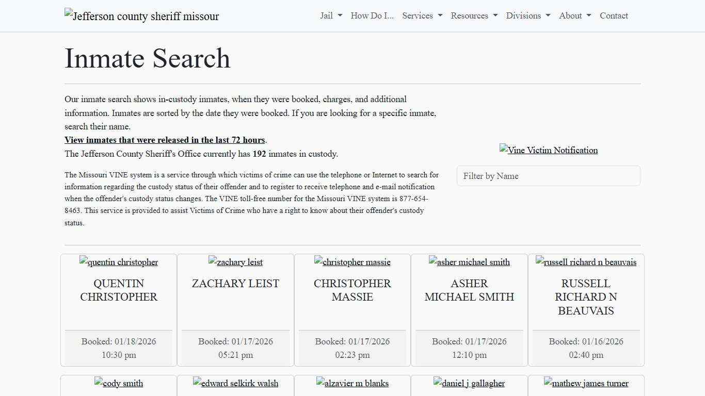Expand the Services dropdown
This screenshot has width=705, height=396.
tap(422, 16)
